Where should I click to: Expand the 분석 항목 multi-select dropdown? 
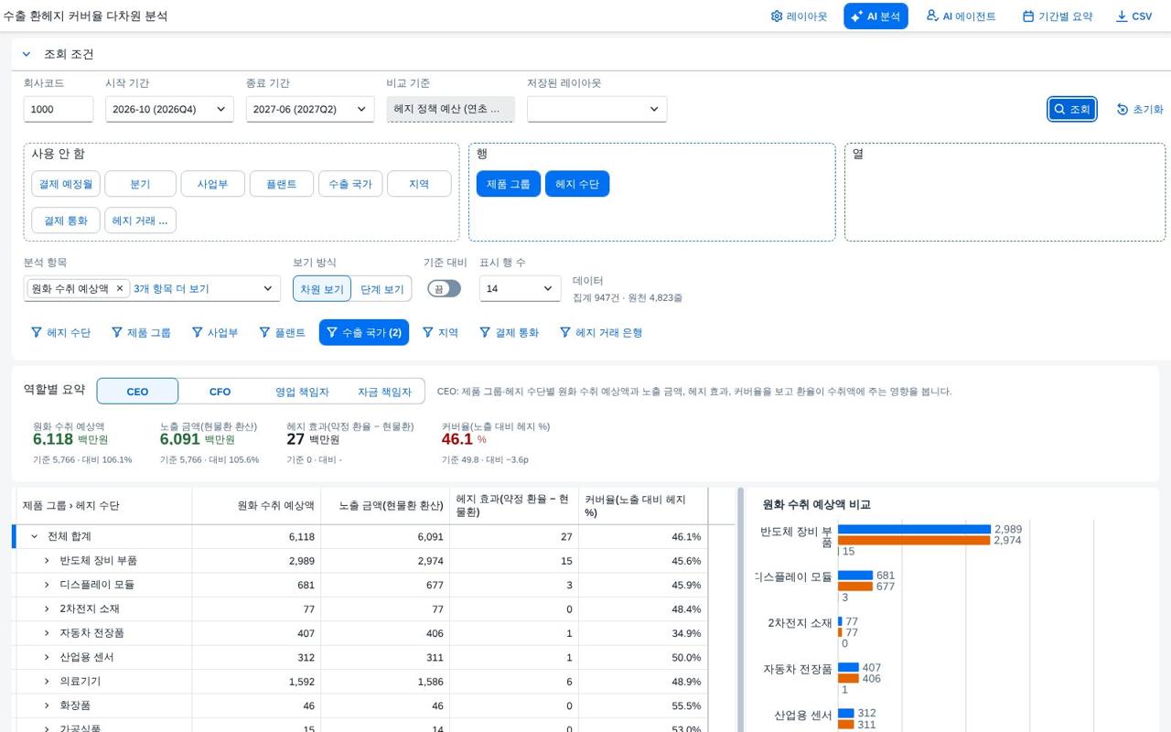point(268,288)
